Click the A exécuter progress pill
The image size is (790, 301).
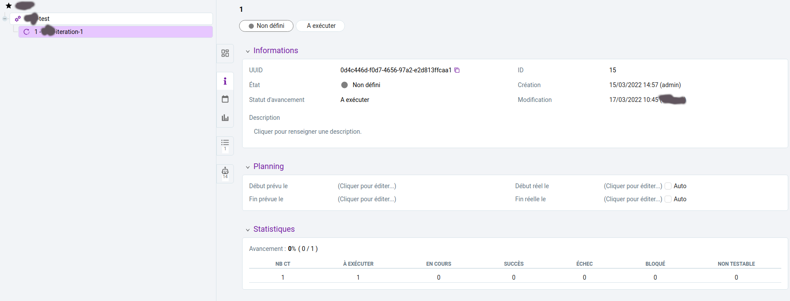tap(321, 26)
